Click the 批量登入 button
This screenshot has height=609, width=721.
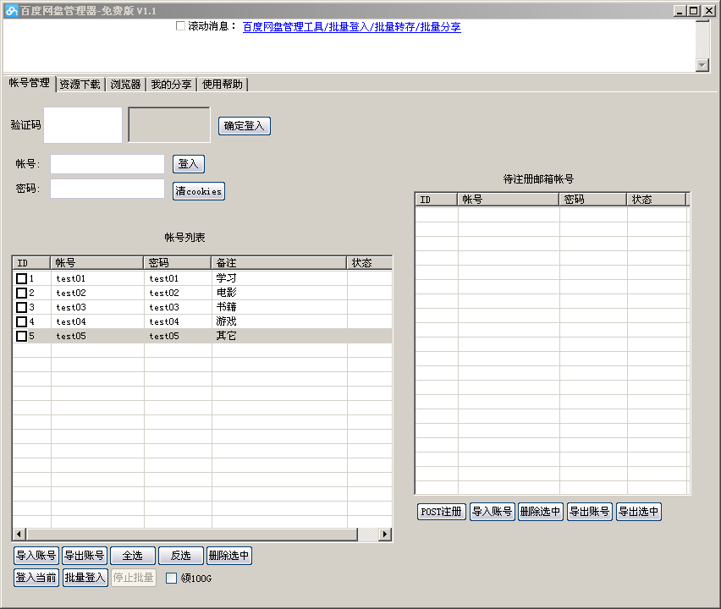[85, 578]
